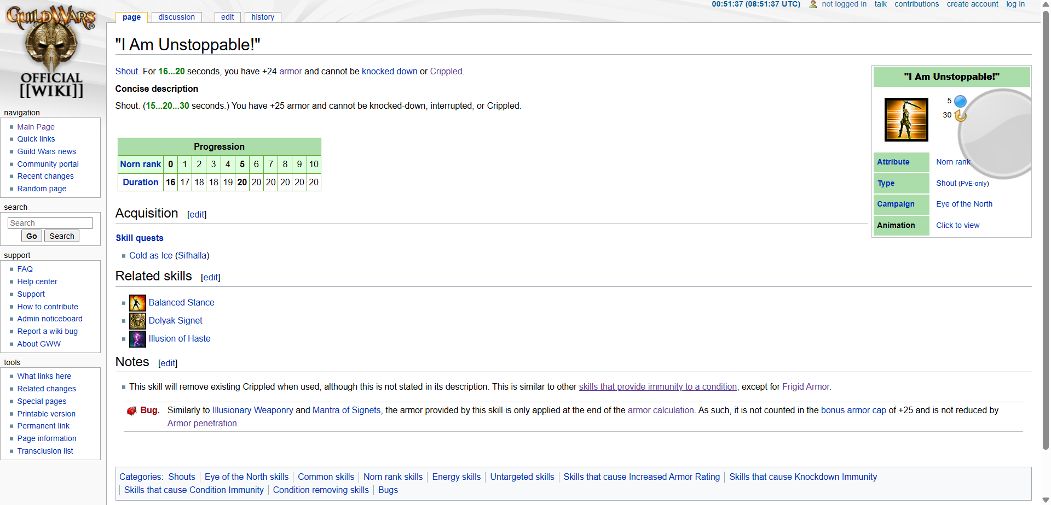This screenshot has height=505, width=1051.
Task: Edit the Acquisition section
Action: point(197,215)
